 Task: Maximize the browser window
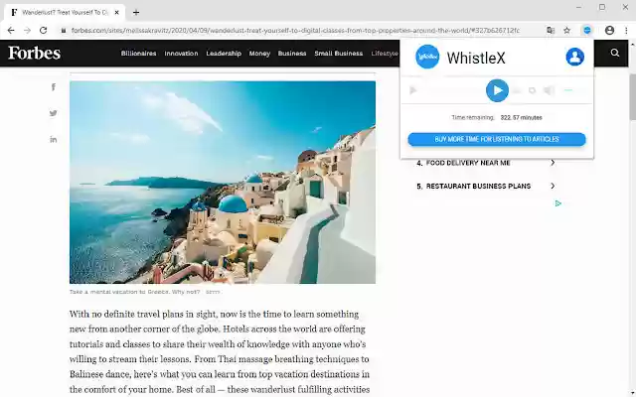602,7
